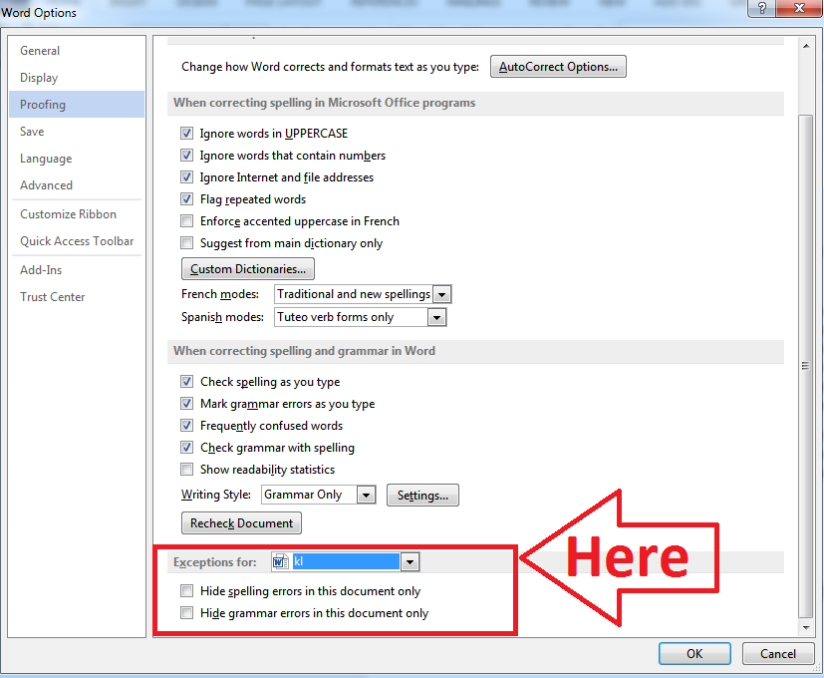Viewport: 824px width, 678px height.
Task: Expand the Spanish modes dropdown
Action: pyautogui.click(x=435, y=316)
